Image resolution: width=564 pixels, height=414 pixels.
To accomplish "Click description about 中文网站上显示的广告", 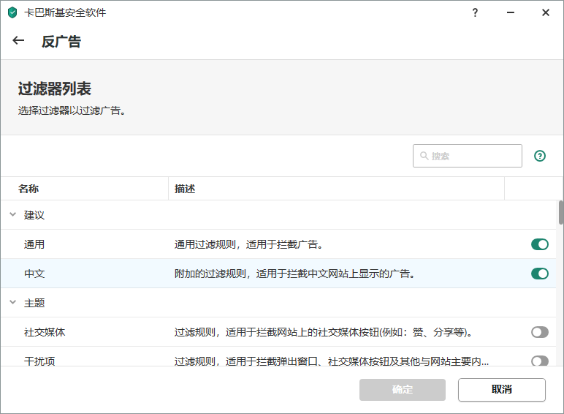I will (x=294, y=274).
